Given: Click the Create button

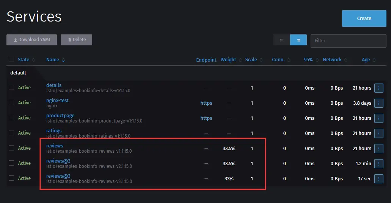Looking at the screenshot, I should point(364,19).
